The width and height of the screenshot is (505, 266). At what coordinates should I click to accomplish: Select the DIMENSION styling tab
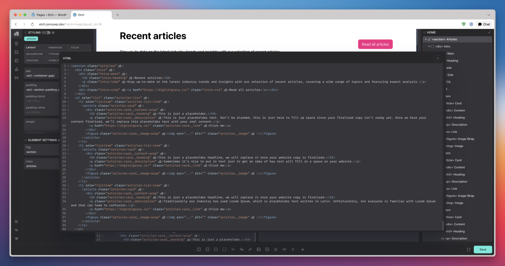(x=57, y=48)
